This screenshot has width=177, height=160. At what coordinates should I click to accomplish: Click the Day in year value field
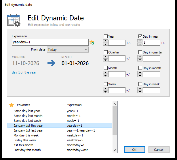tap(151, 43)
